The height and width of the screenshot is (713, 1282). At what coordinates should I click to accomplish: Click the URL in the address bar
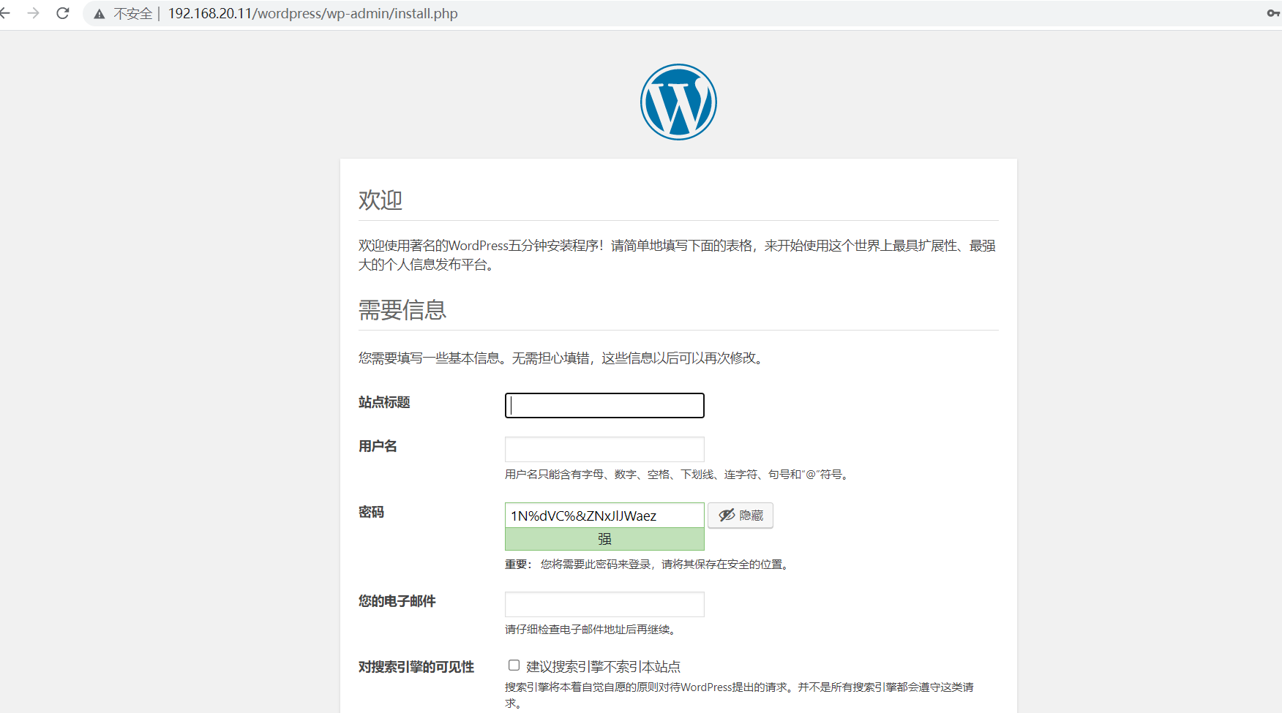(312, 13)
